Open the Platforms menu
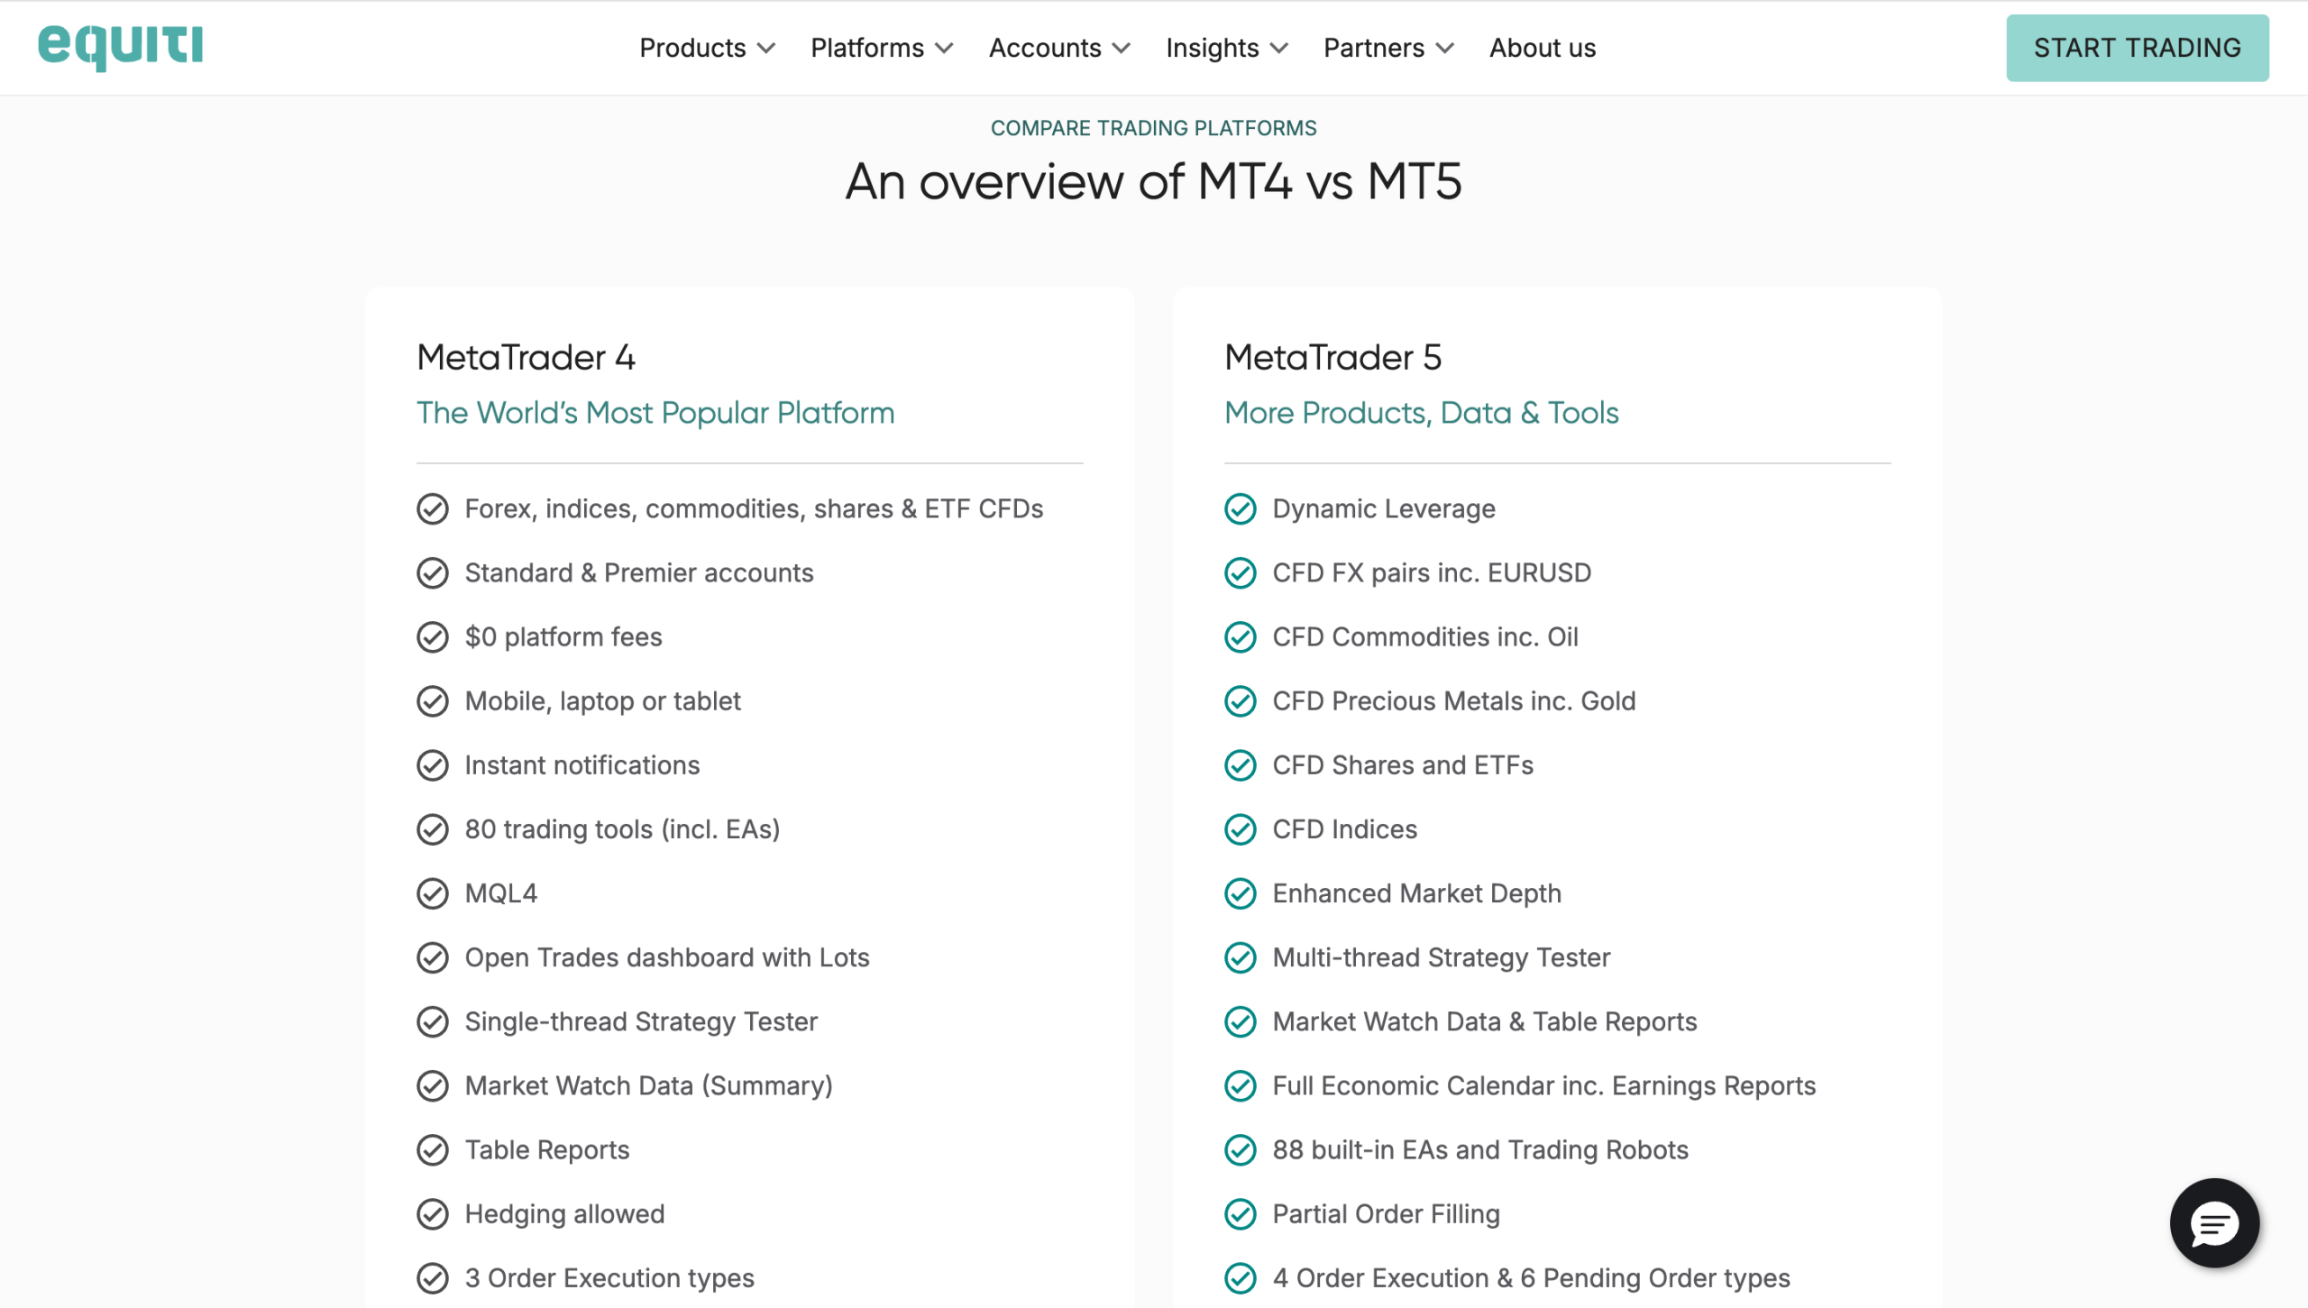Screen dimensions: 2308x1308 882,48
